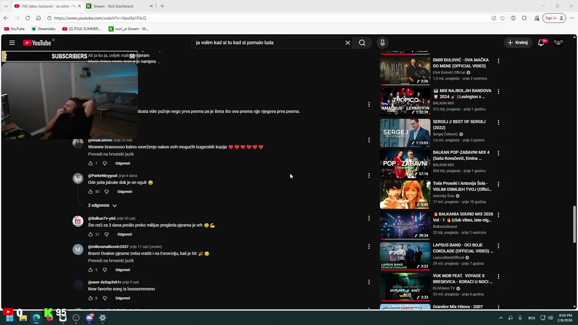
Task: Like the comment by @AisaCatovic
Action: [90, 163]
